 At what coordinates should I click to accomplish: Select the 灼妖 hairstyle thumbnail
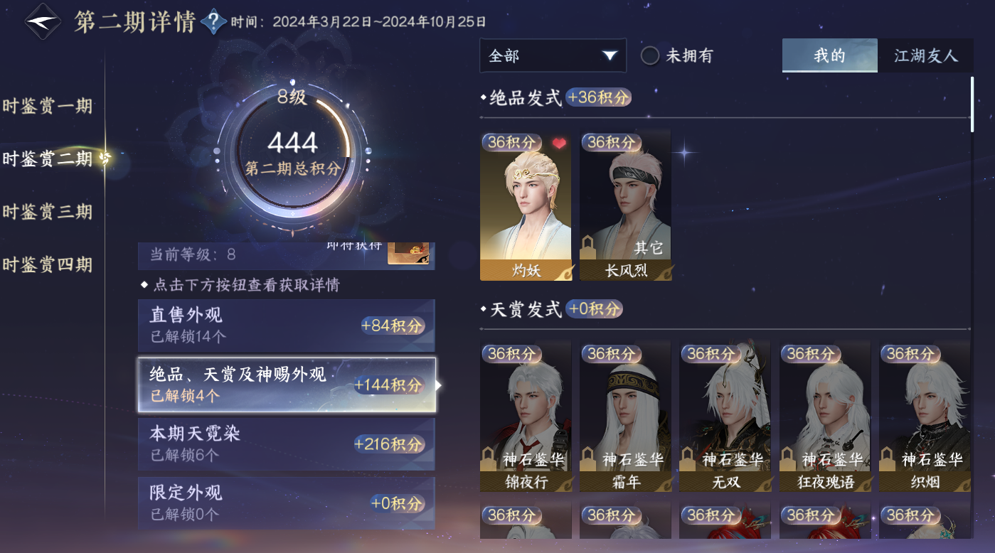pos(525,206)
